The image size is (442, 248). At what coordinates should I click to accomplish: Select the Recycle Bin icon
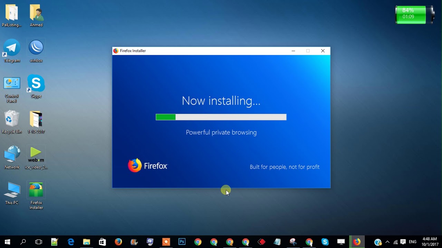12,122
